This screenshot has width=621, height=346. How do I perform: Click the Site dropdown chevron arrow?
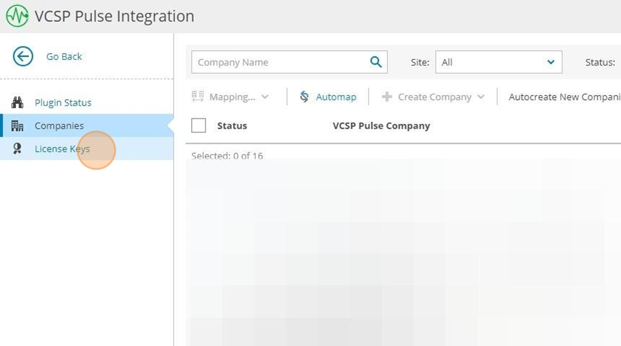tap(551, 62)
